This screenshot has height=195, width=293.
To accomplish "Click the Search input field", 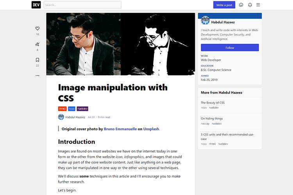I will click(x=82, y=5).
